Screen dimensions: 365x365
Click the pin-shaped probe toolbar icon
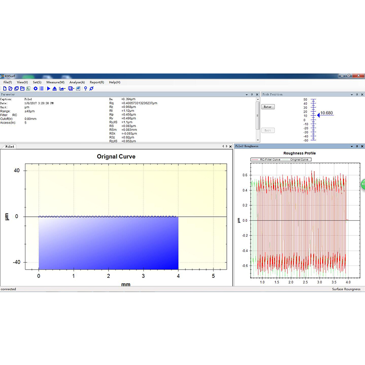85,88
